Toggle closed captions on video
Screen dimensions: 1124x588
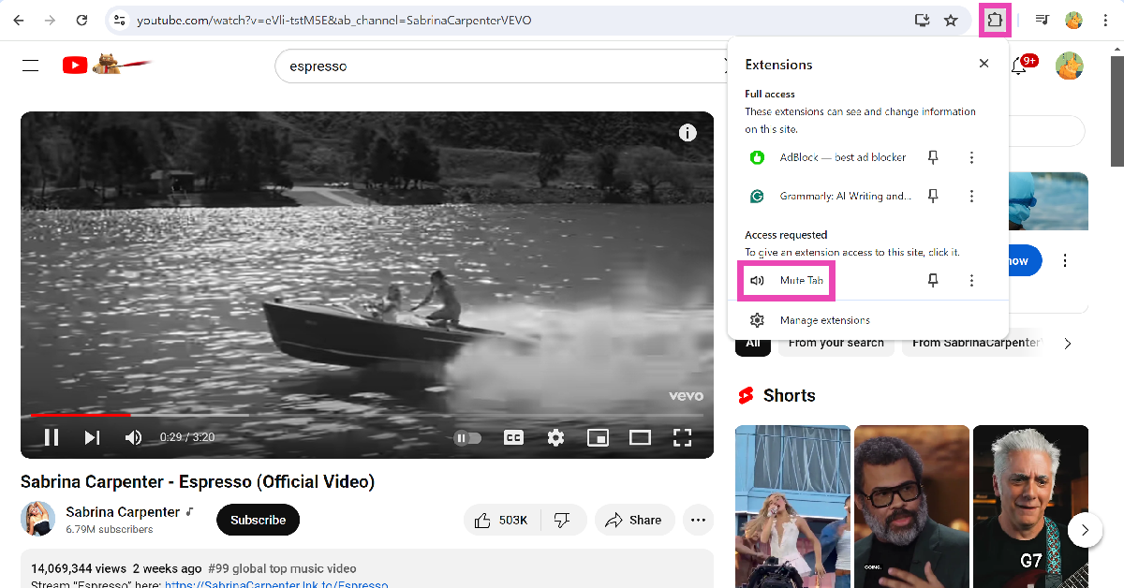[513, 437]
